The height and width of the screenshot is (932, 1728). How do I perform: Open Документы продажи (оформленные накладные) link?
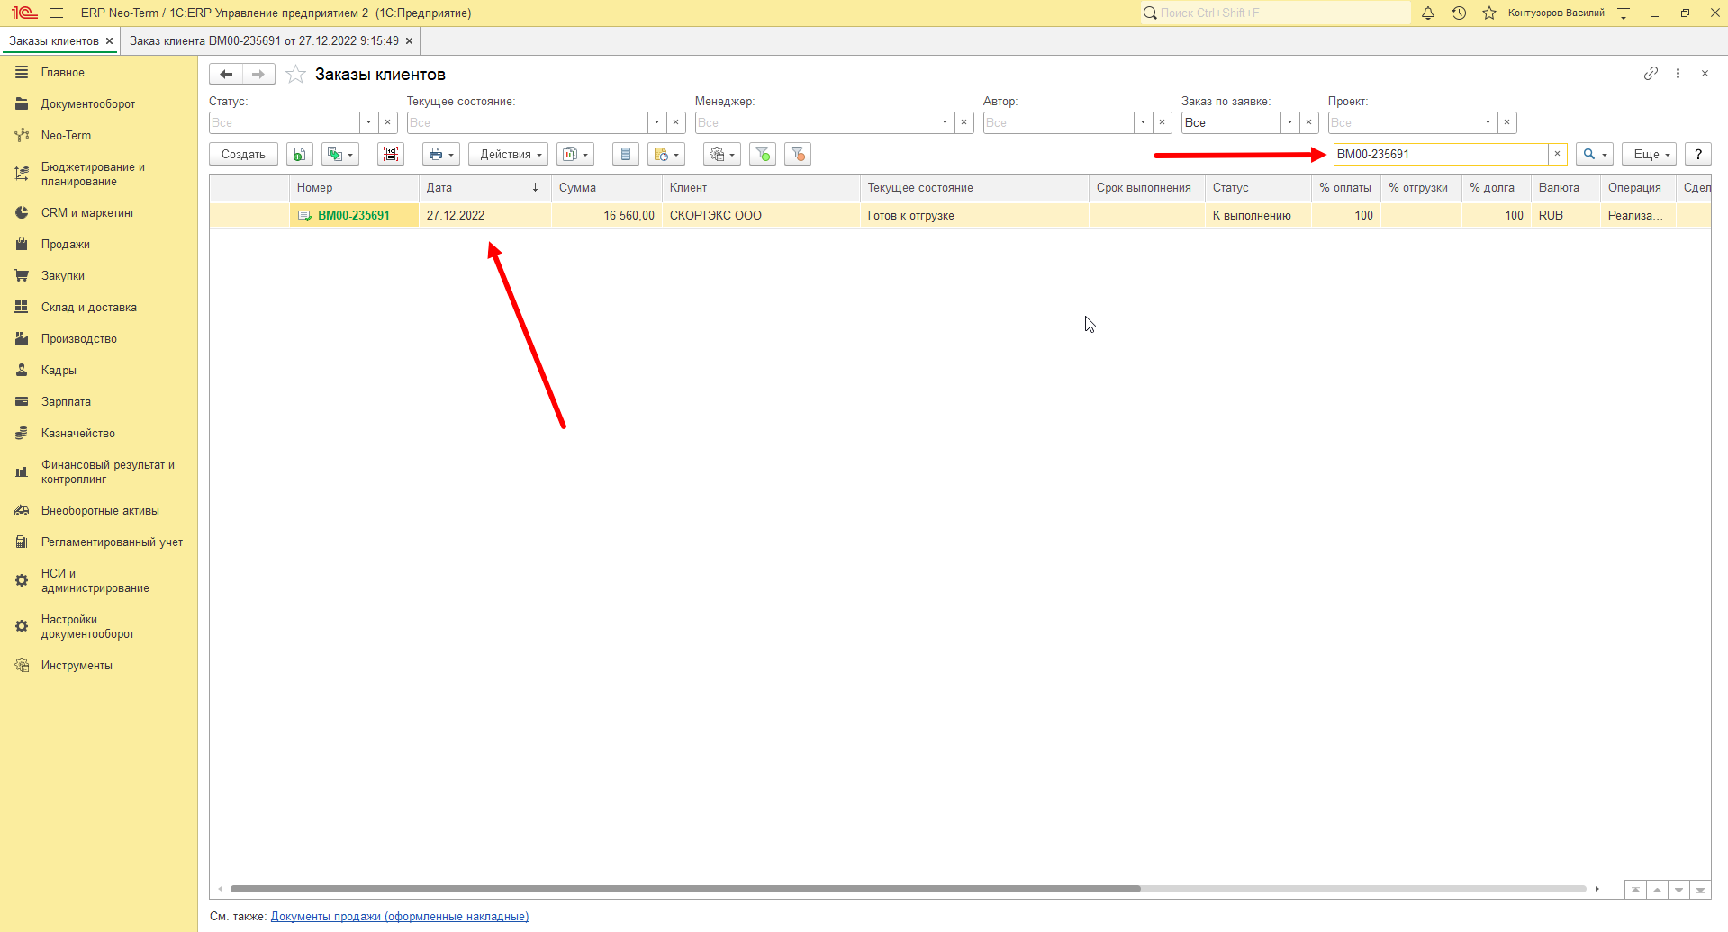(400, 917)
